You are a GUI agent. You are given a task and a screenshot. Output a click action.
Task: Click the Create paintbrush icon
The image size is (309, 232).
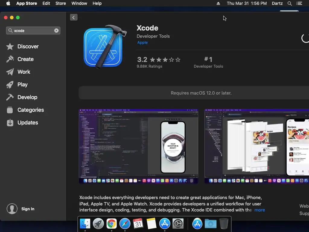10,59
